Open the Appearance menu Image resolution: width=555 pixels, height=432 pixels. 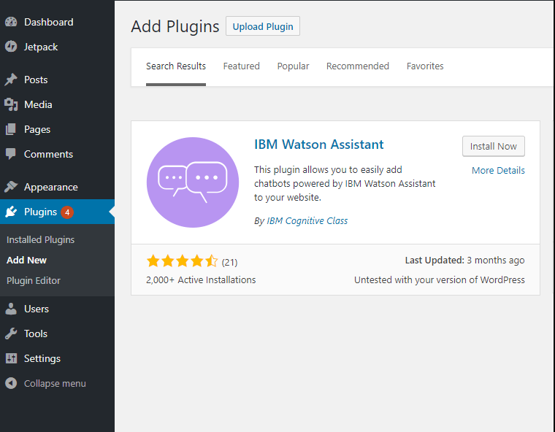tap(51, 187)
